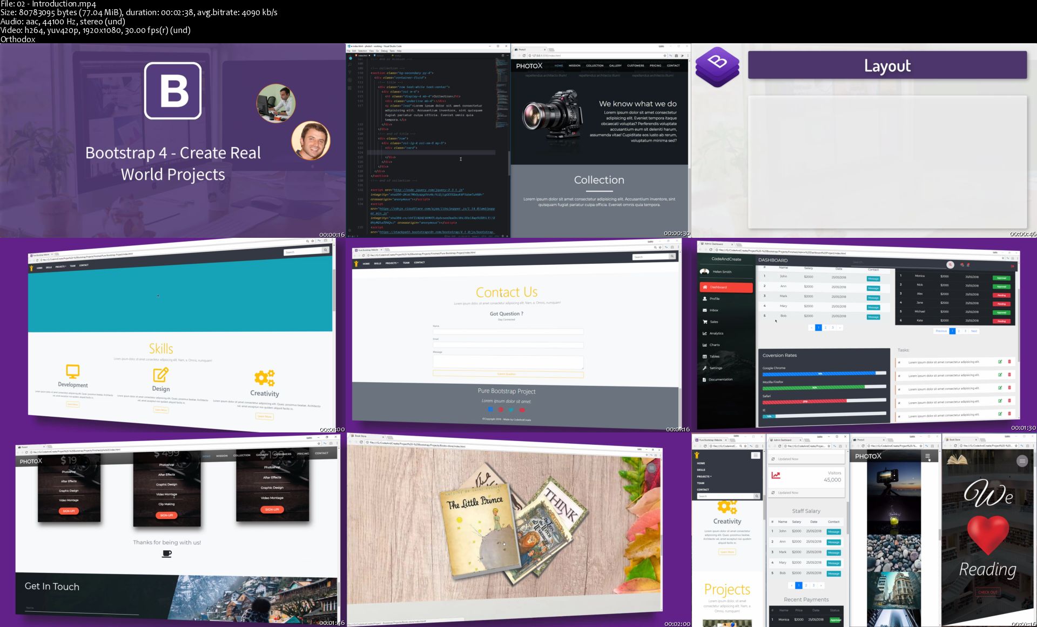Select index.html tab in VS Code editor
The height and width of the screenshot is (627, 1037).
(x=363, y=55)
